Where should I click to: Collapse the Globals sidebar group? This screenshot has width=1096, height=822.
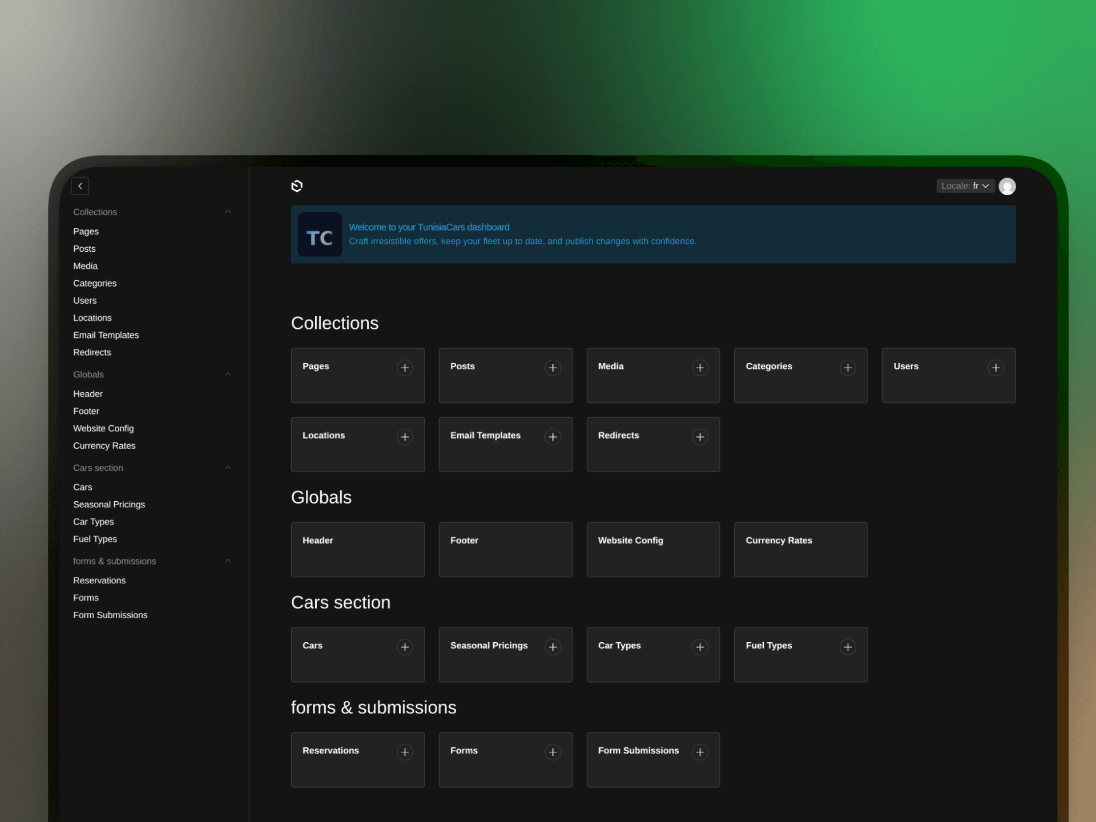point(228,374)
